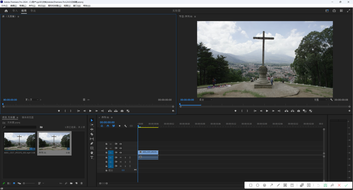This screenshot has height=190, width=353.
Task: Switch to the 媒体浏览器 tab
Action: coord(28,118)
